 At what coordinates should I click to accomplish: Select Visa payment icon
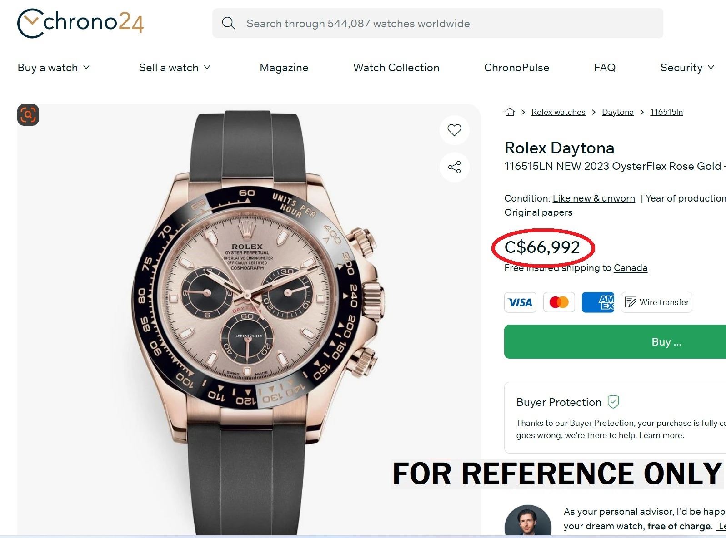pos(520,302)
